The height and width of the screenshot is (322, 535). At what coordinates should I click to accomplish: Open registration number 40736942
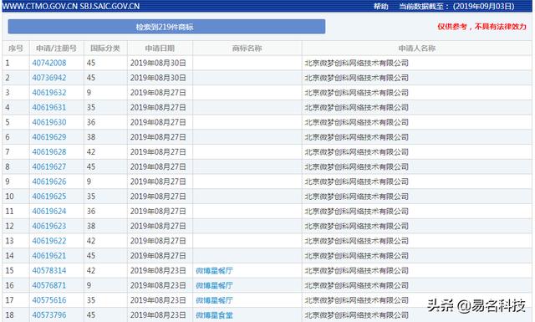(x=49, y=78)
